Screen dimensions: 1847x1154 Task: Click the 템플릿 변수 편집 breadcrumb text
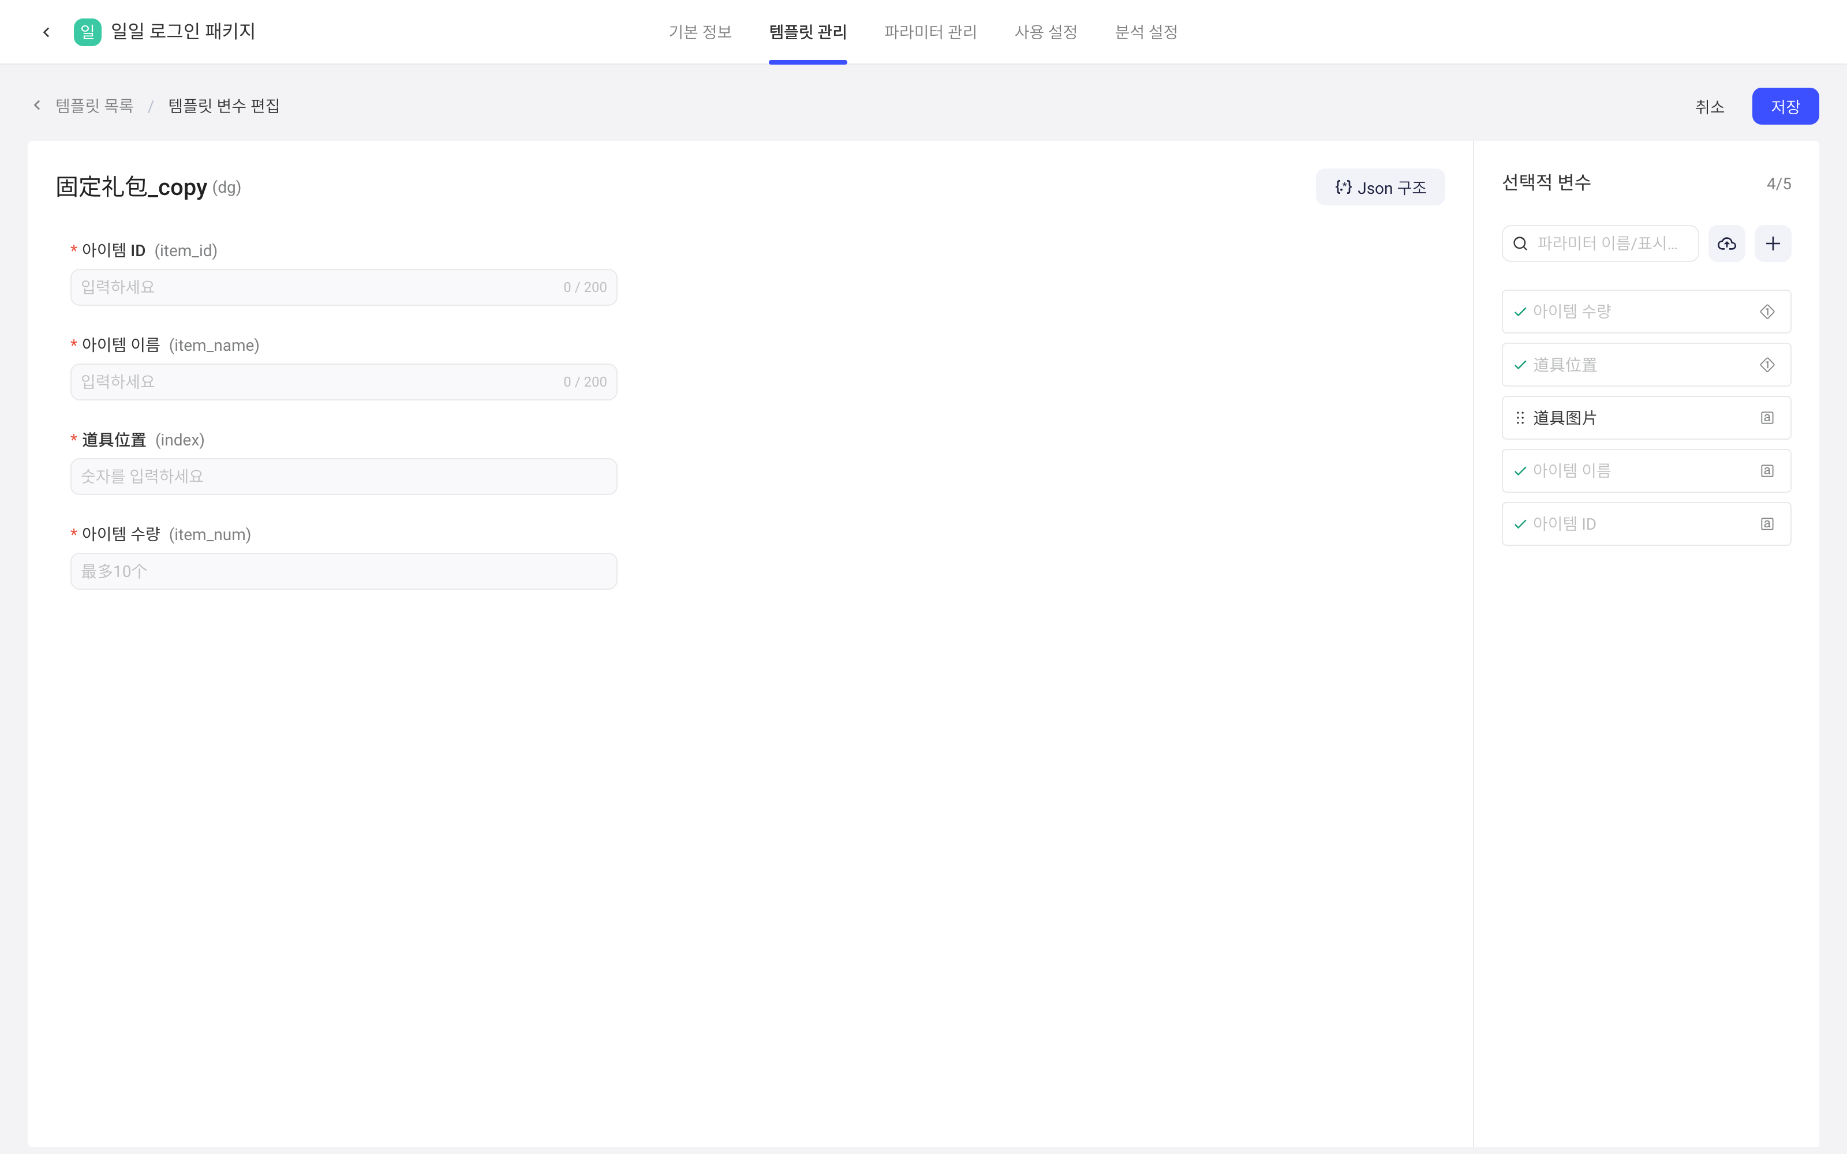[223, 106]
